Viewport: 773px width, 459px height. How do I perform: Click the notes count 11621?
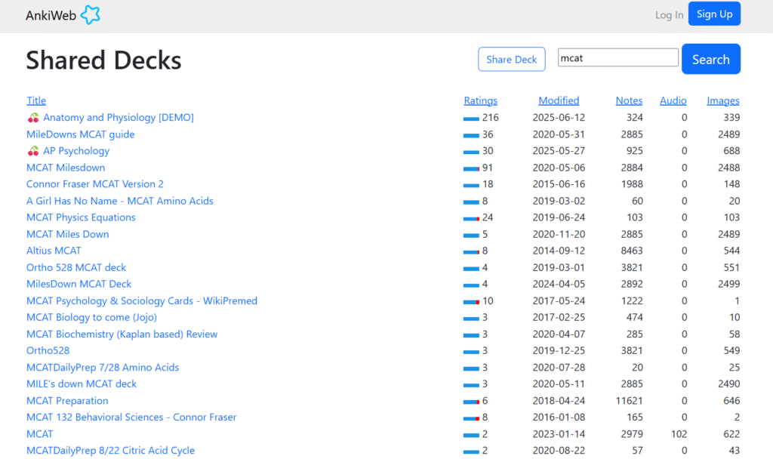pyautogui.click(x=629, y=400)
